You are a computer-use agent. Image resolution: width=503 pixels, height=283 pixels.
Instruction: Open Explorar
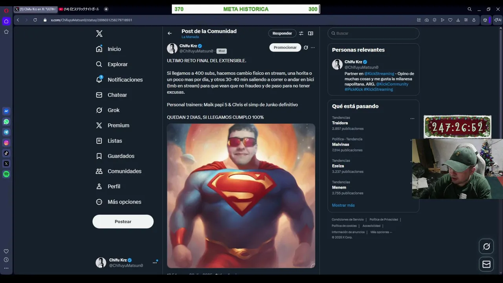pyautogui.click(x=112, y=64)
